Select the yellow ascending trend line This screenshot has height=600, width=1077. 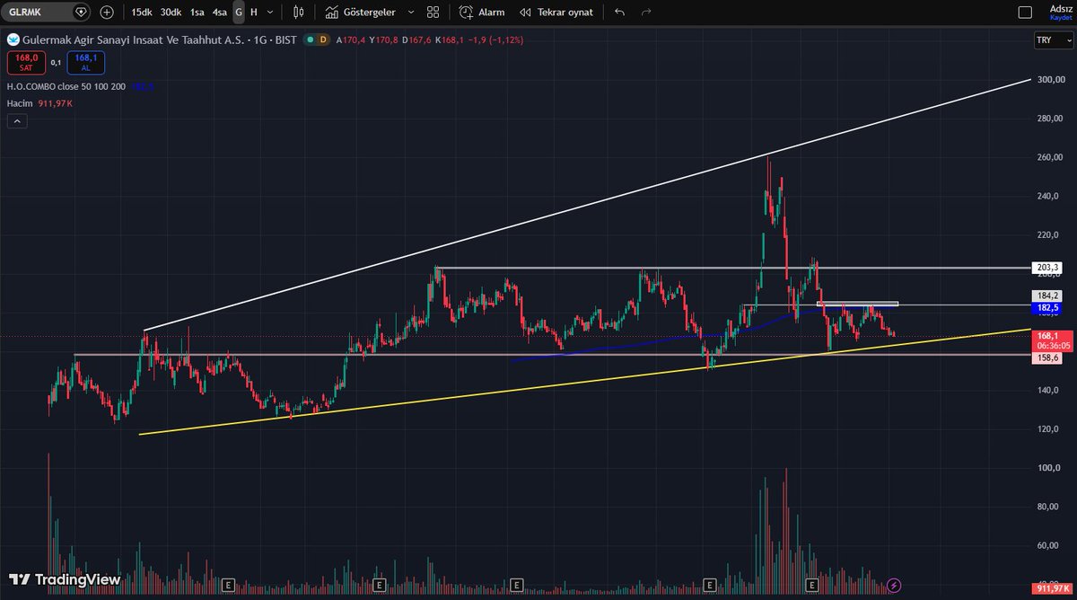click(x=583, y=383)
